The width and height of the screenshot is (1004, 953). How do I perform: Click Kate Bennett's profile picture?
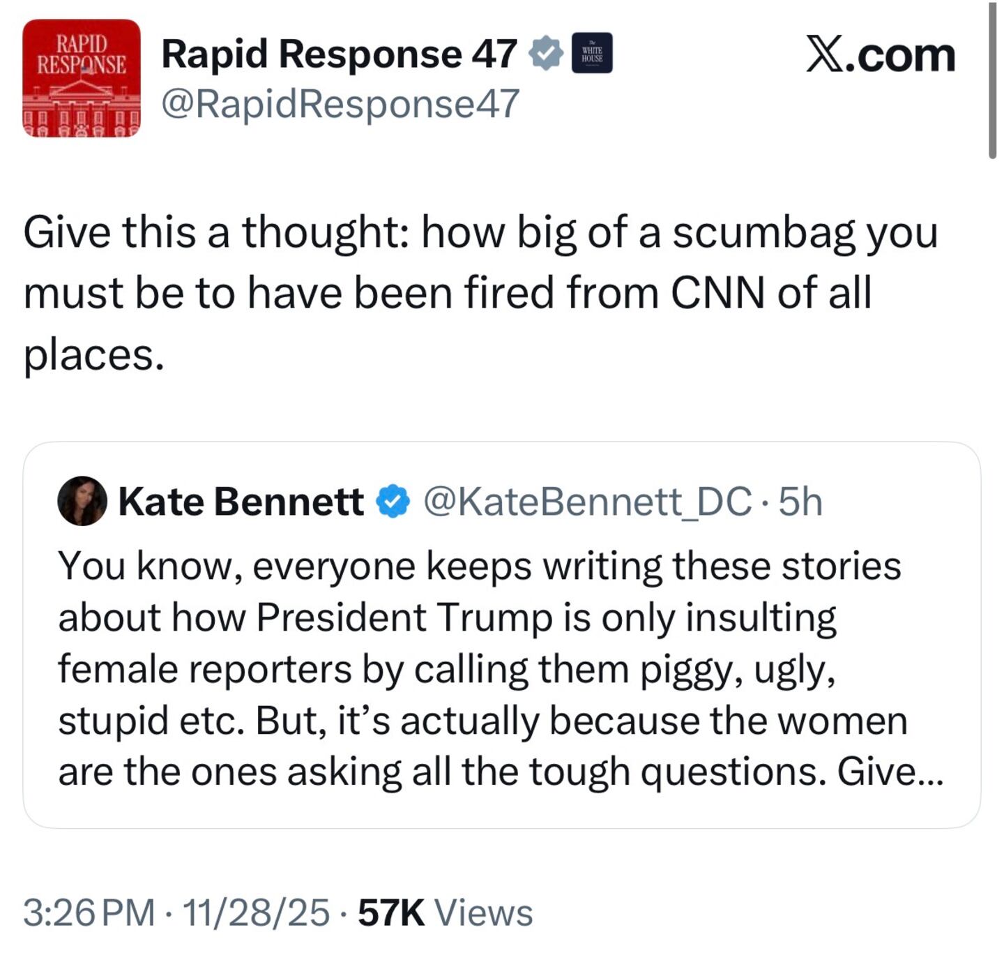(x=84, y=501)
